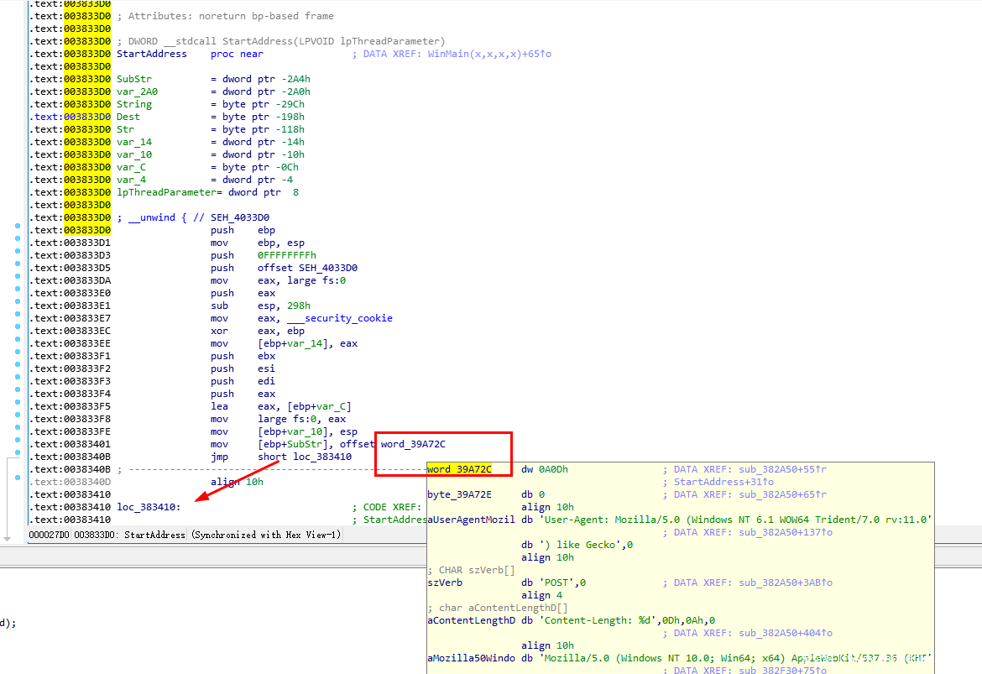This screenshot has width=982, height=674.
Task: Click the SubStr local variable definition
Action: click(133, 79)
